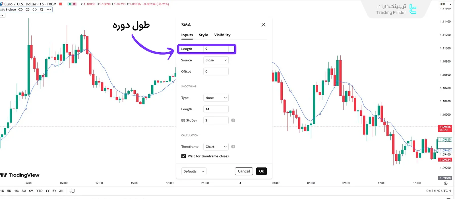Click price scale settings icon at bottom right
The width and height of the screenshot is (455, 199).
pyautogui.click(x=446, y=183)
